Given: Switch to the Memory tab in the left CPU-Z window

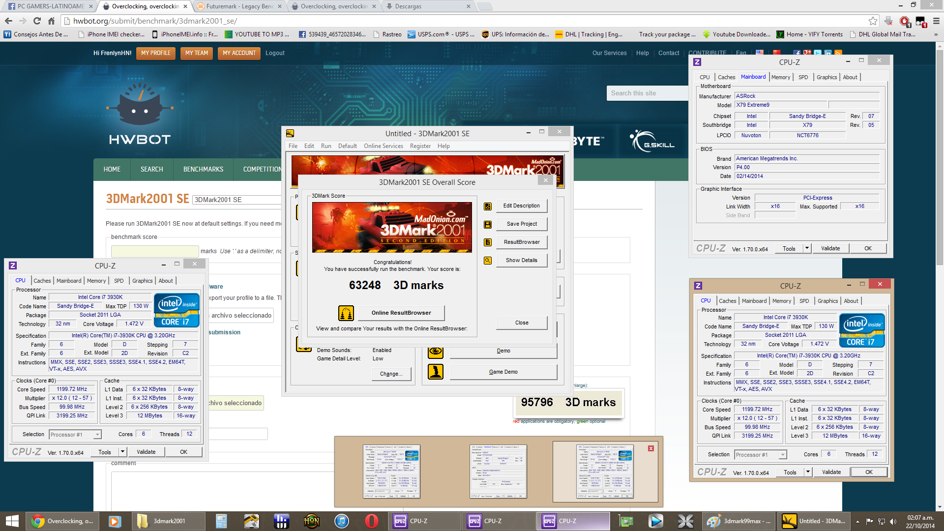Looking at the screenshot, I should tap(96, 281).
